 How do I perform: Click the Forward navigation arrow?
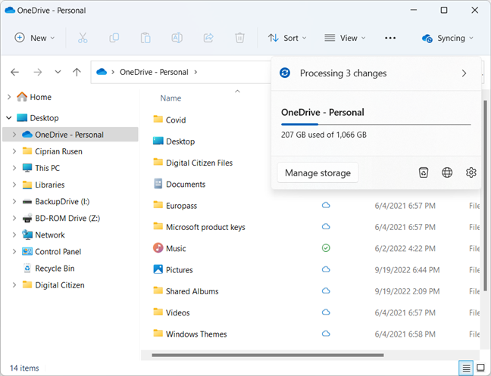tap(38, 72)
